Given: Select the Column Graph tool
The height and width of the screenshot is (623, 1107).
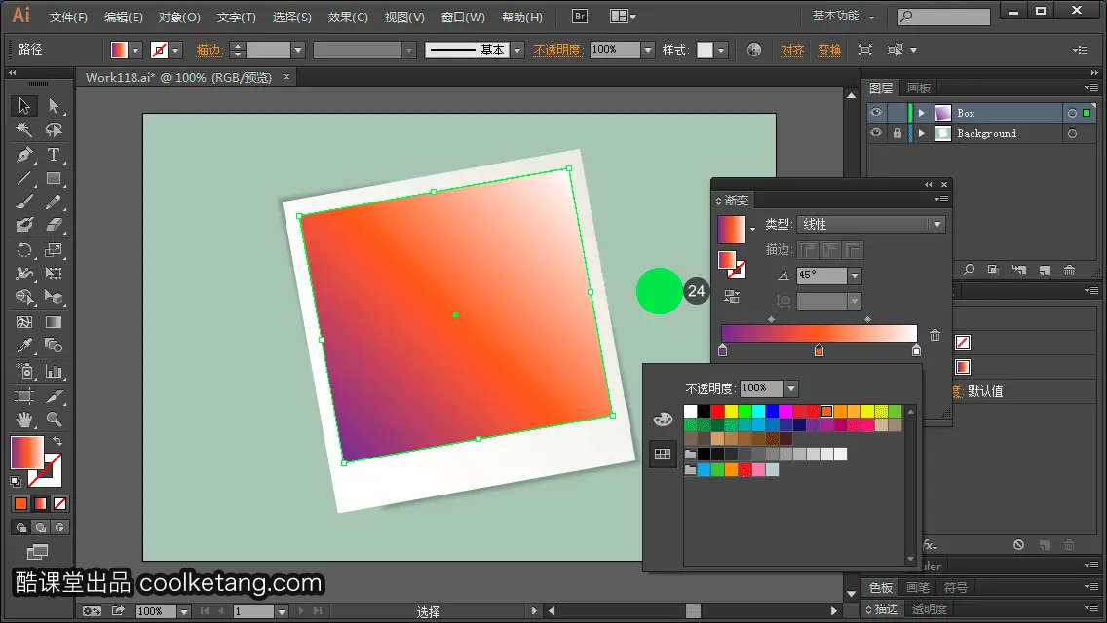Looking at the screenshot, I should [54, 371].
